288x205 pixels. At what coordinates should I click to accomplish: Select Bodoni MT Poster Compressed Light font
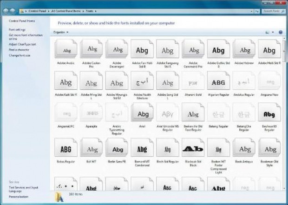tap(218, 147)
